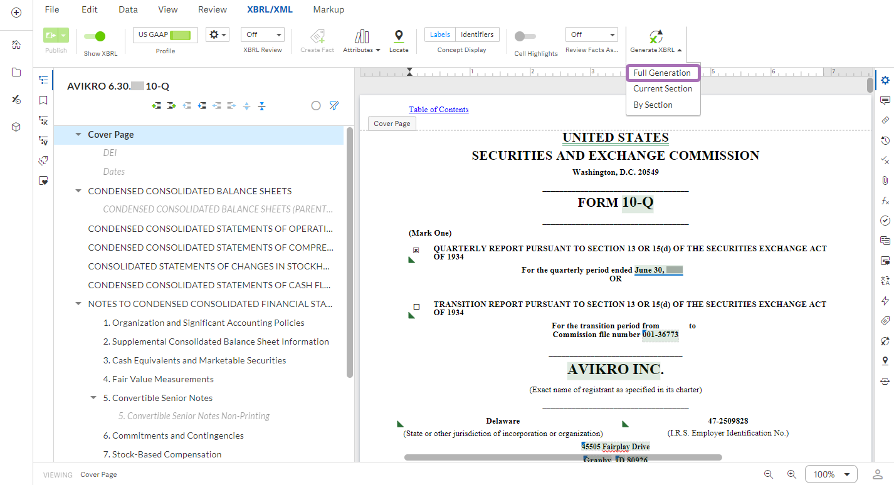Enable the Cell Highlights toggle

[x=525, y=36]
